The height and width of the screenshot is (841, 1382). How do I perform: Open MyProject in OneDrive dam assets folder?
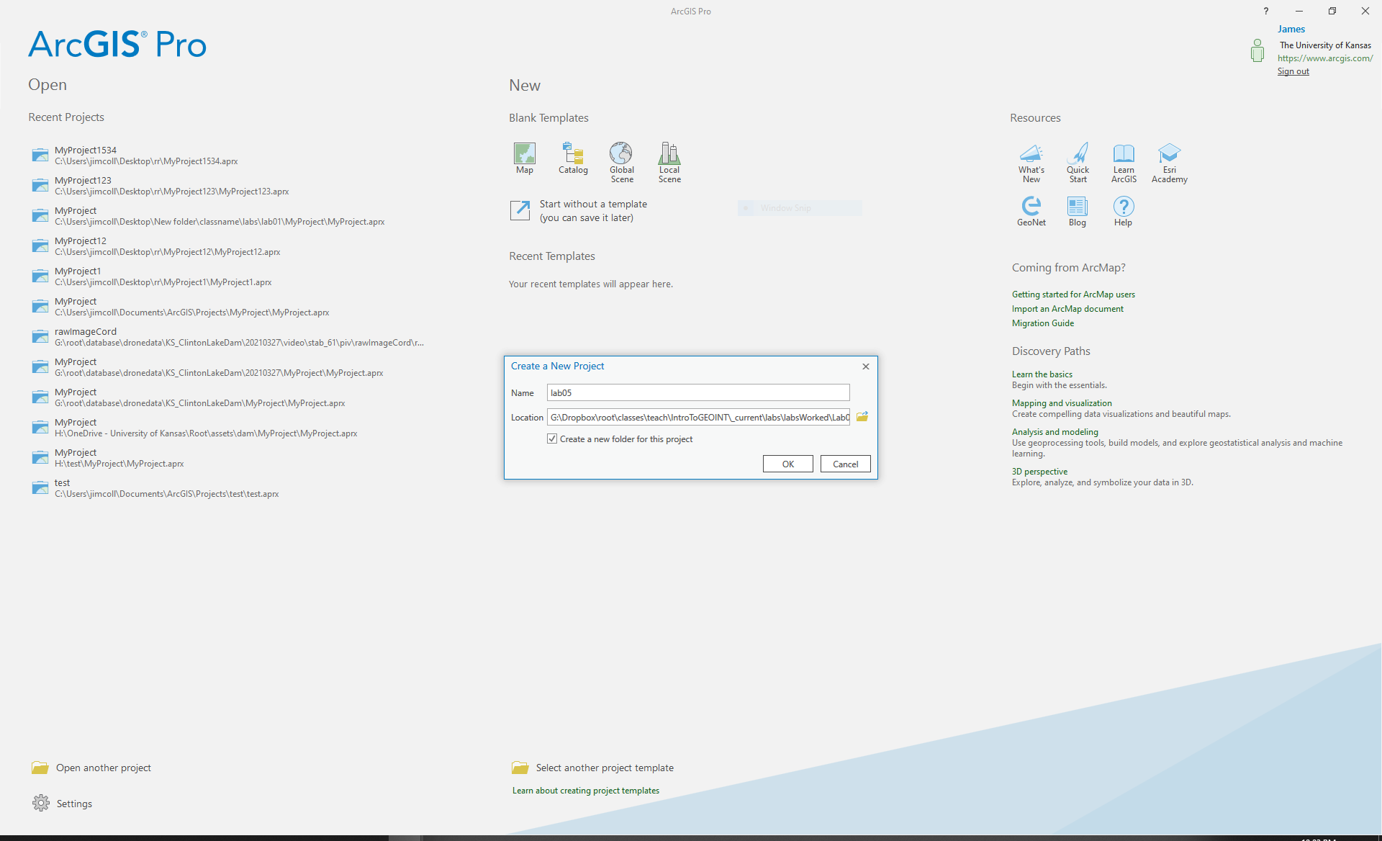[206, 428]
